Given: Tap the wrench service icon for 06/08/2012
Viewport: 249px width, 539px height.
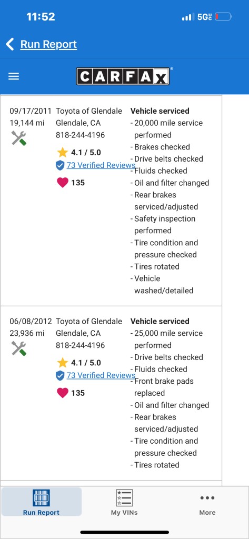Looking at the screenshot, I should point(19,348).
